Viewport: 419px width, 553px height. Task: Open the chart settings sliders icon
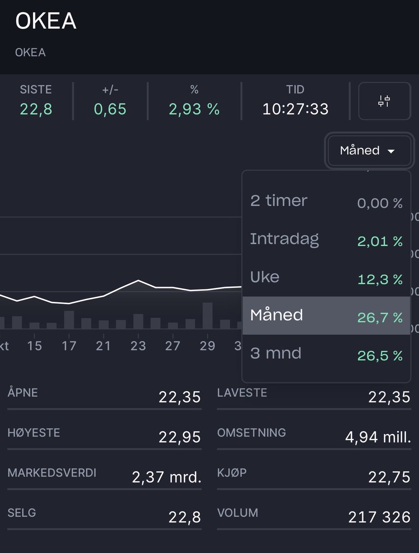pyautogui.click(x=384, y=101)
